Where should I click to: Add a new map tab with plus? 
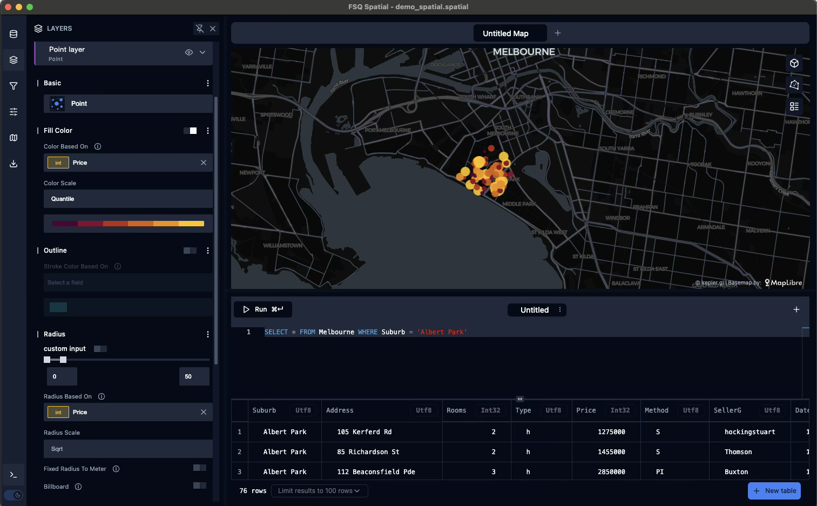click(558, 33)
